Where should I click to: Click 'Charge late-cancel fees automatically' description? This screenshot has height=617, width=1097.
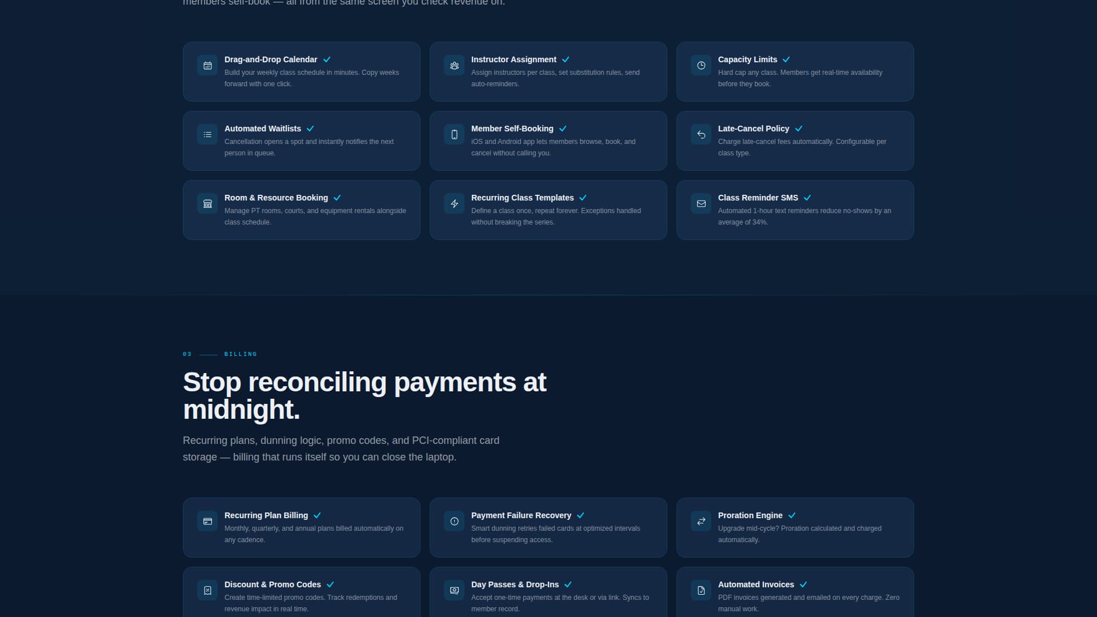click(x=802, y=147)
